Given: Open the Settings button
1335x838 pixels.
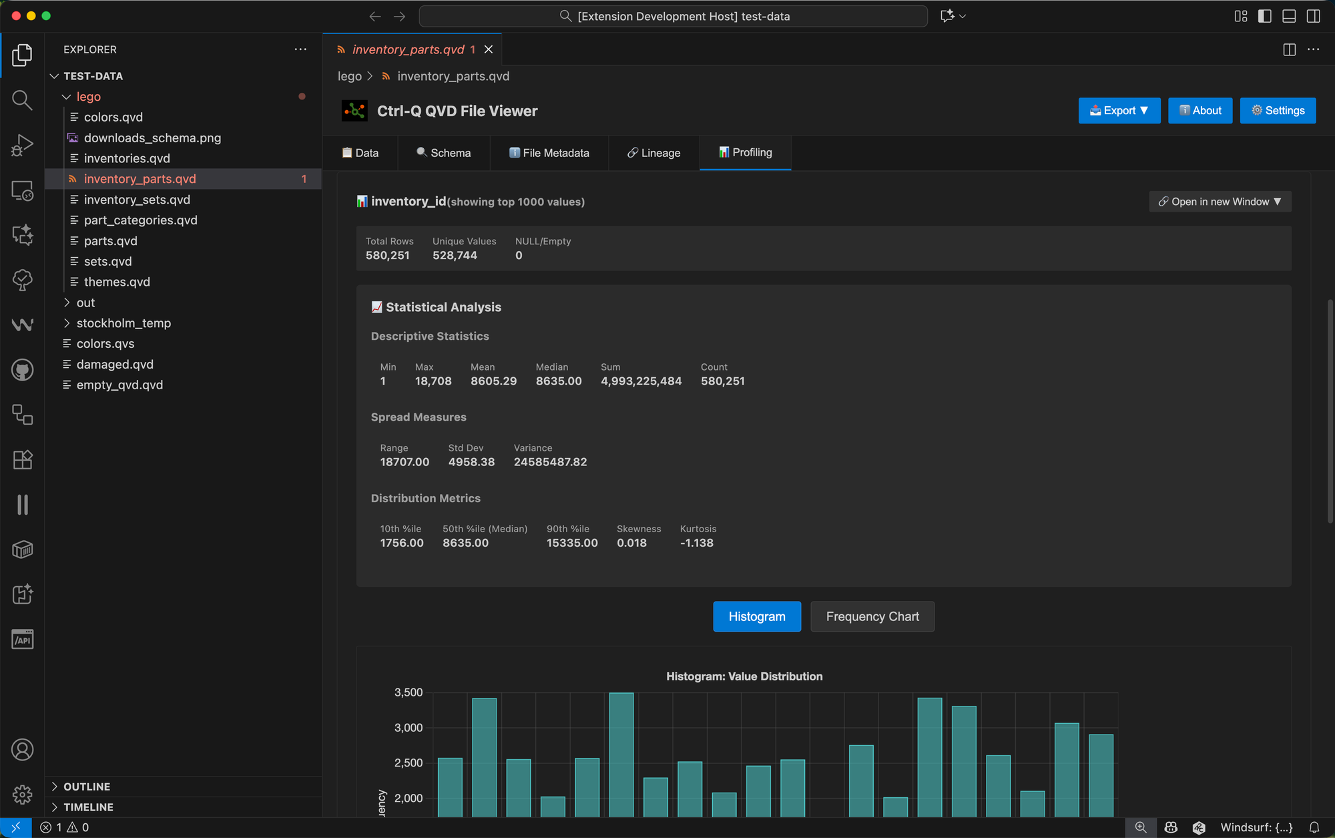Looking at the screenshot, I should pos(1277,111).
